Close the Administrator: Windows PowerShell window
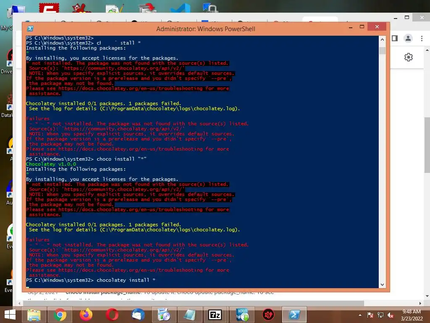This screenshot has height=323, width=430. 377,26
